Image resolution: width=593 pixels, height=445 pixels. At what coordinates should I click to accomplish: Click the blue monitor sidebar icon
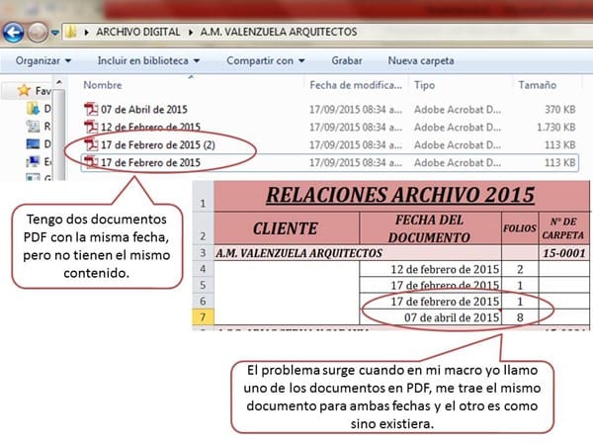33,143
